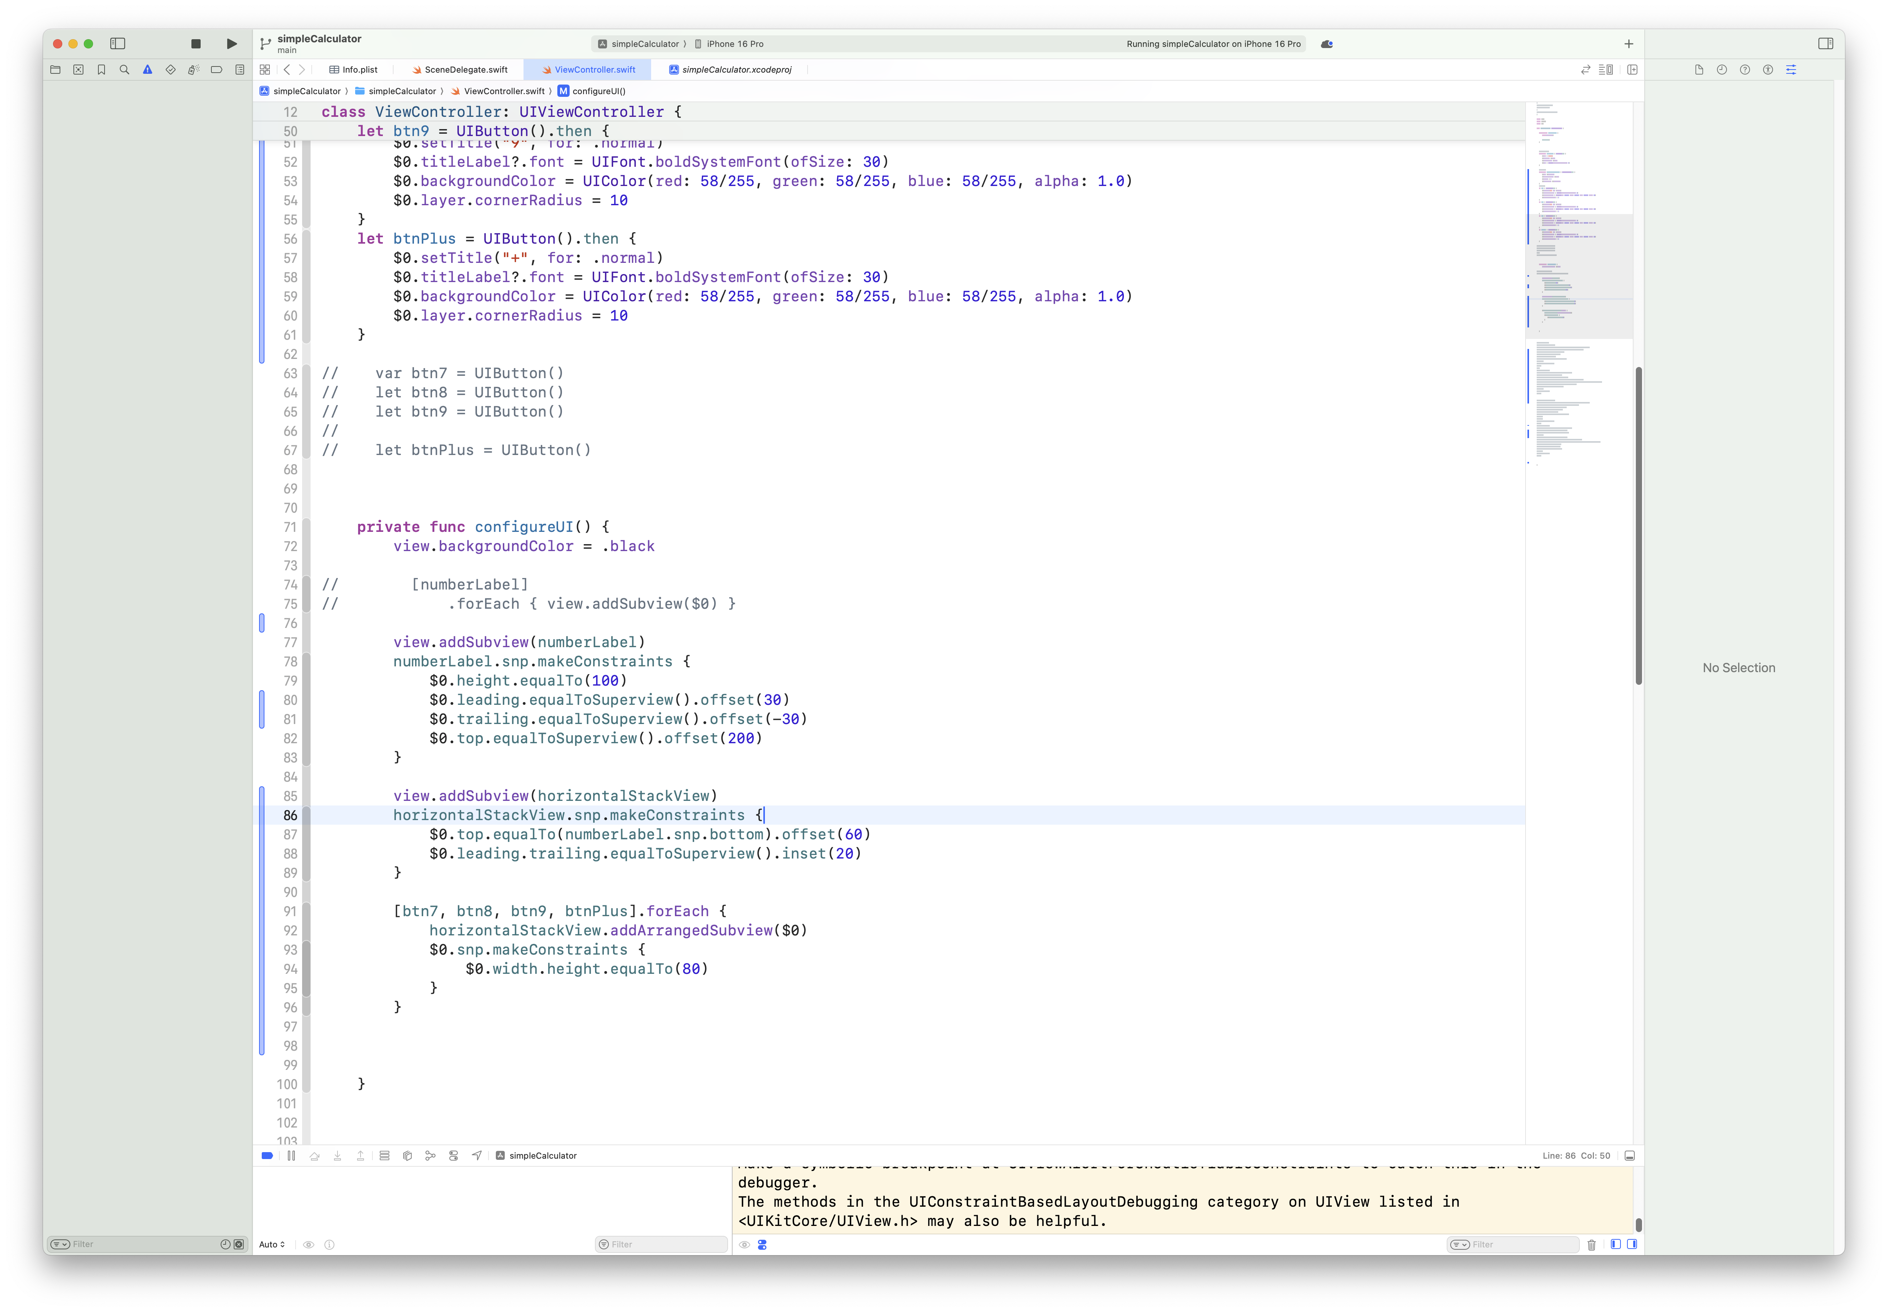Image resolution: width=1888 pixels, height=1312 pixels.
Task: Open Environment Overrides in debug bar
Action: [454, 1156]
